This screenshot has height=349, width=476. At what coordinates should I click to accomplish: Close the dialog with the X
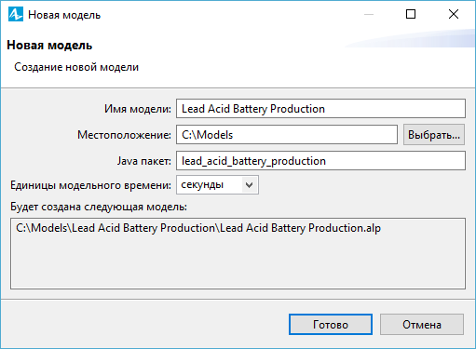454,14
